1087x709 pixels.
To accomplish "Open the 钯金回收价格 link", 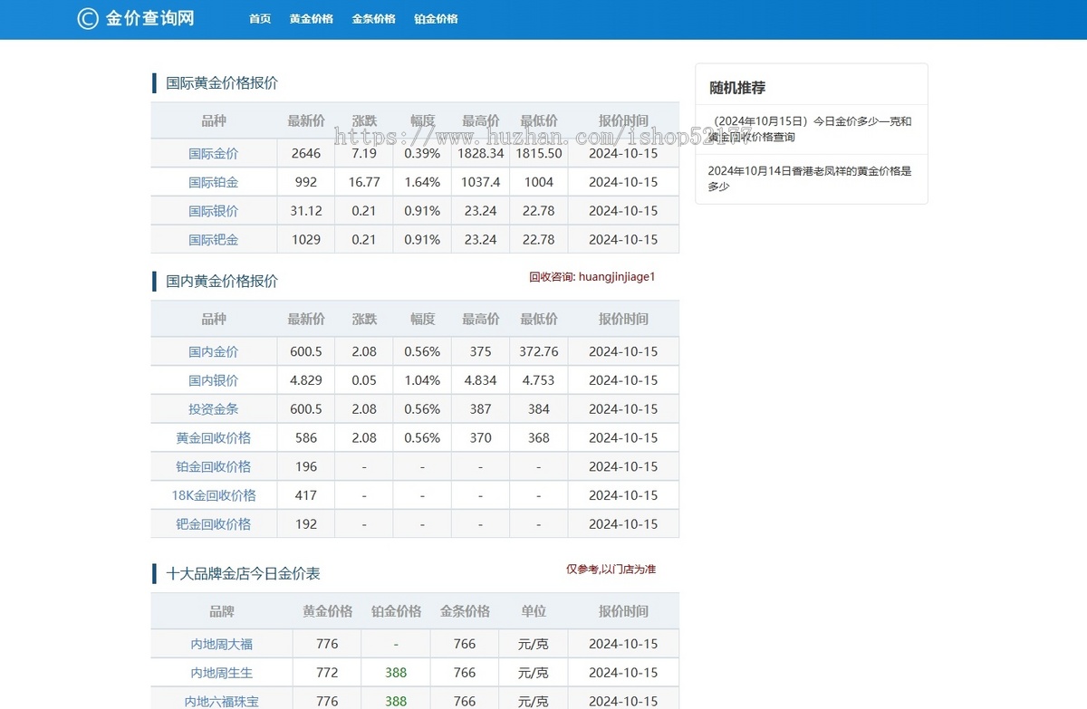I will click(214, 524).
